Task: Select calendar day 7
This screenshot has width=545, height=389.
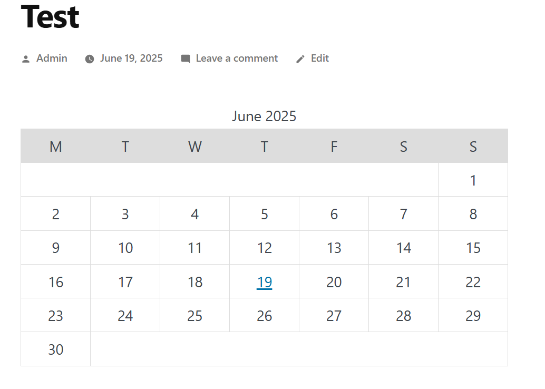Action: [x=404, y=214]
